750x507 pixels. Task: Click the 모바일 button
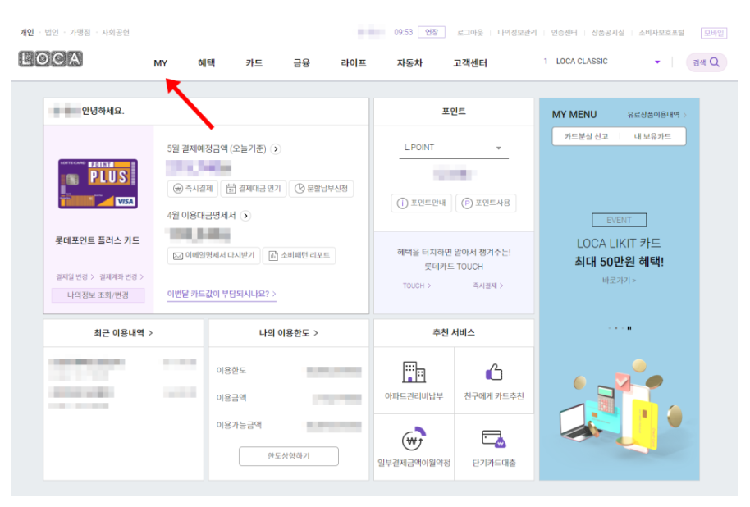click(714, 33)
